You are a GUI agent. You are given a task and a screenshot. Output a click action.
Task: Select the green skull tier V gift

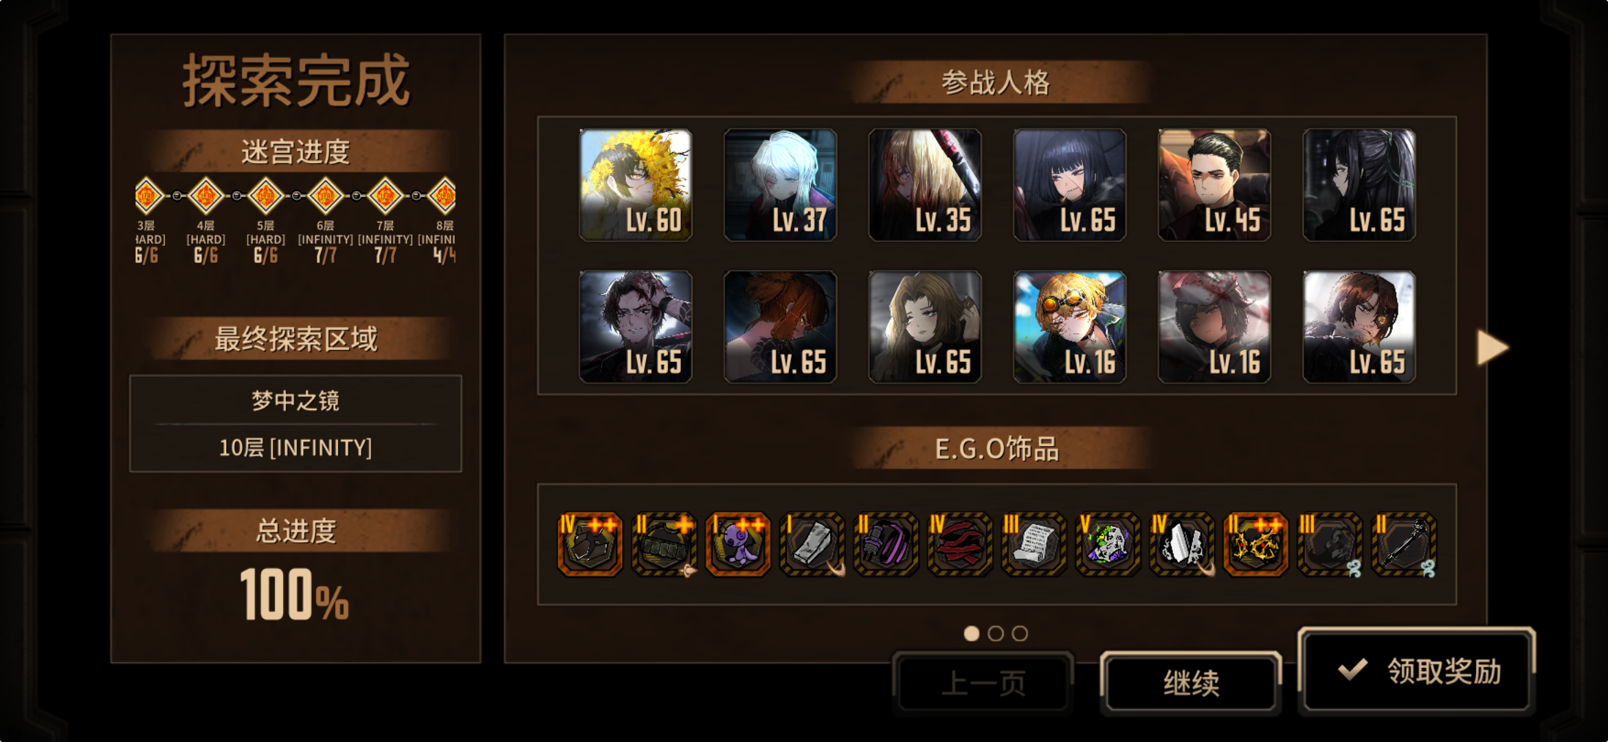pos(1108,544)
